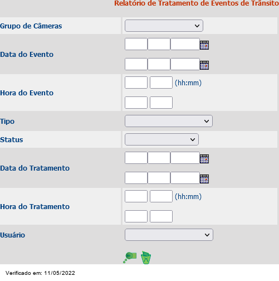Click the second month field of Data do Evento

click(x=159, y=64)
